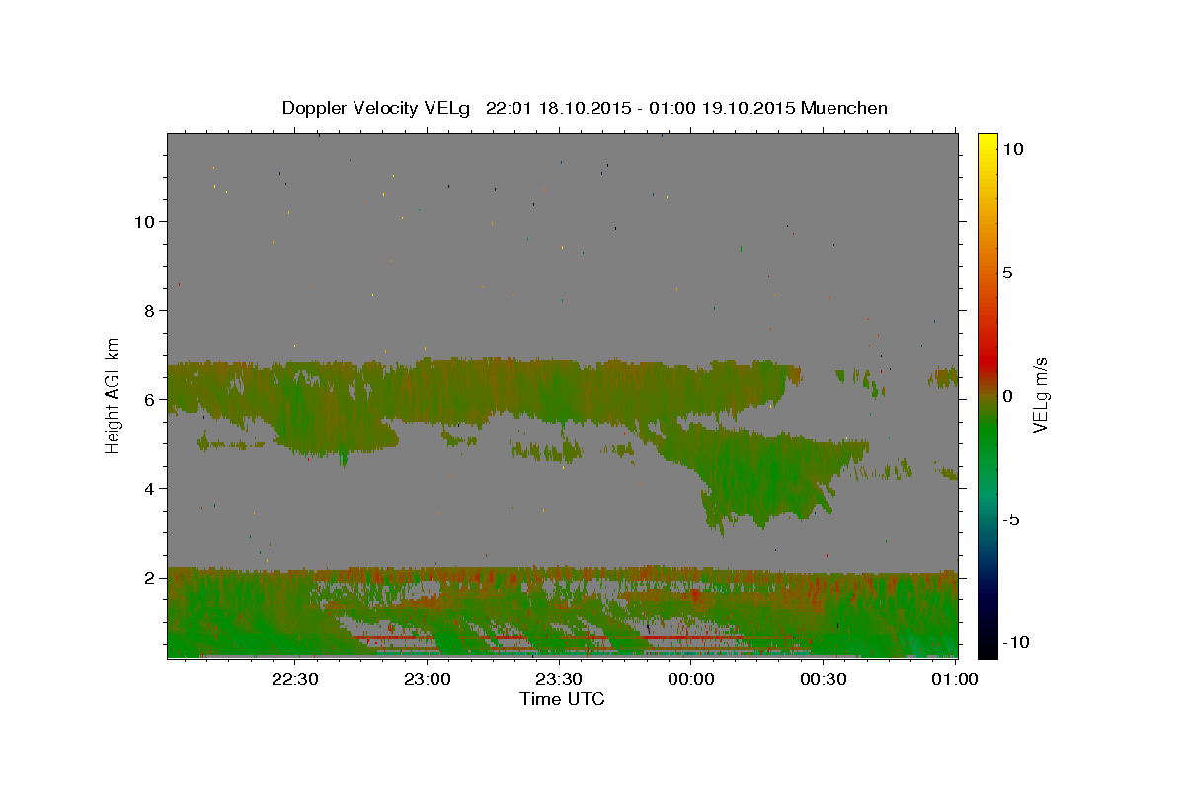Click the 00:00 time tick label

[x=692, y=679]
